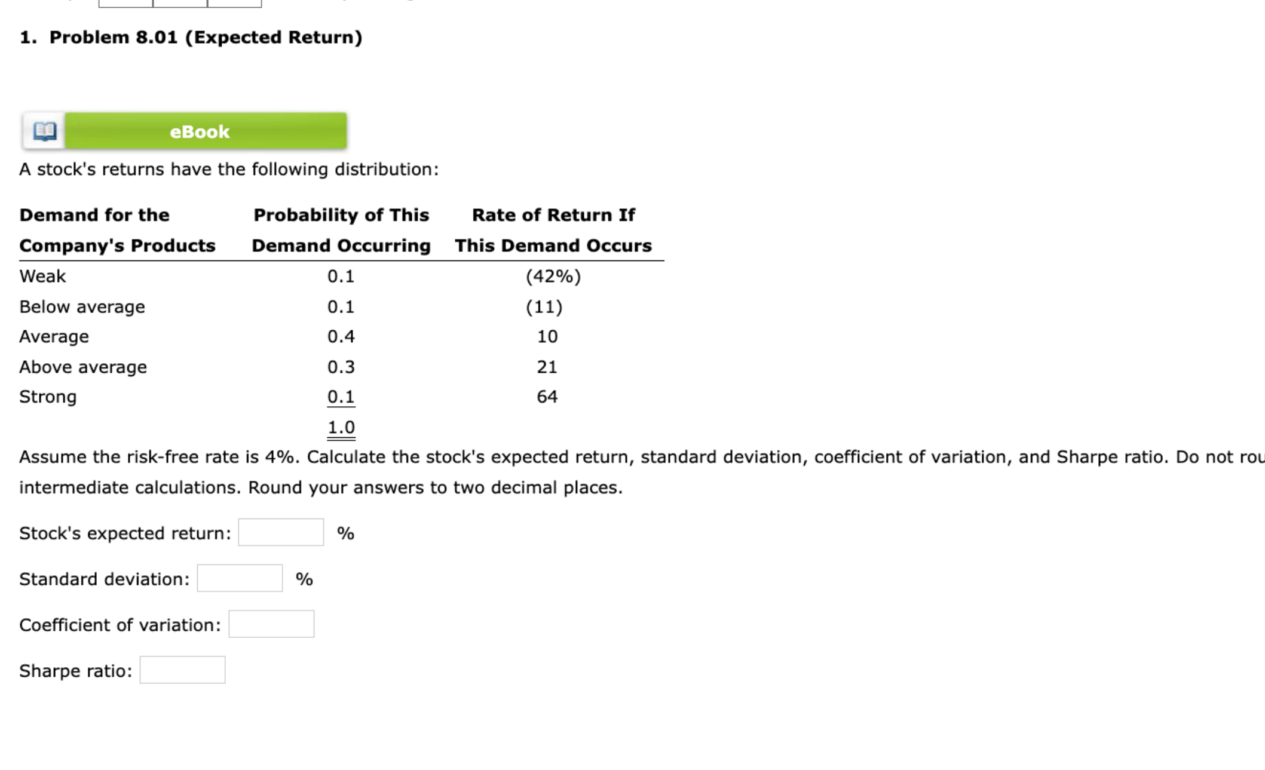Click the open book icon beside eBook

(45, 131)
